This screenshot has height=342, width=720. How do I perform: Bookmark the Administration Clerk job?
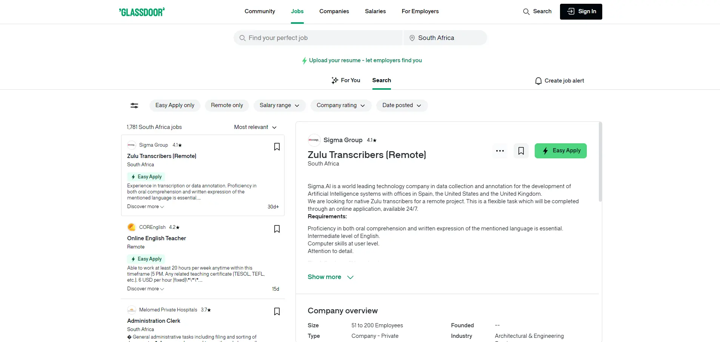(277, 311)
